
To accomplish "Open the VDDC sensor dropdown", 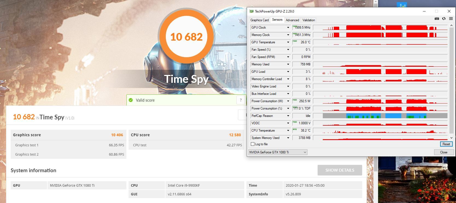I will pyautogui.click(x=288, y=123).
